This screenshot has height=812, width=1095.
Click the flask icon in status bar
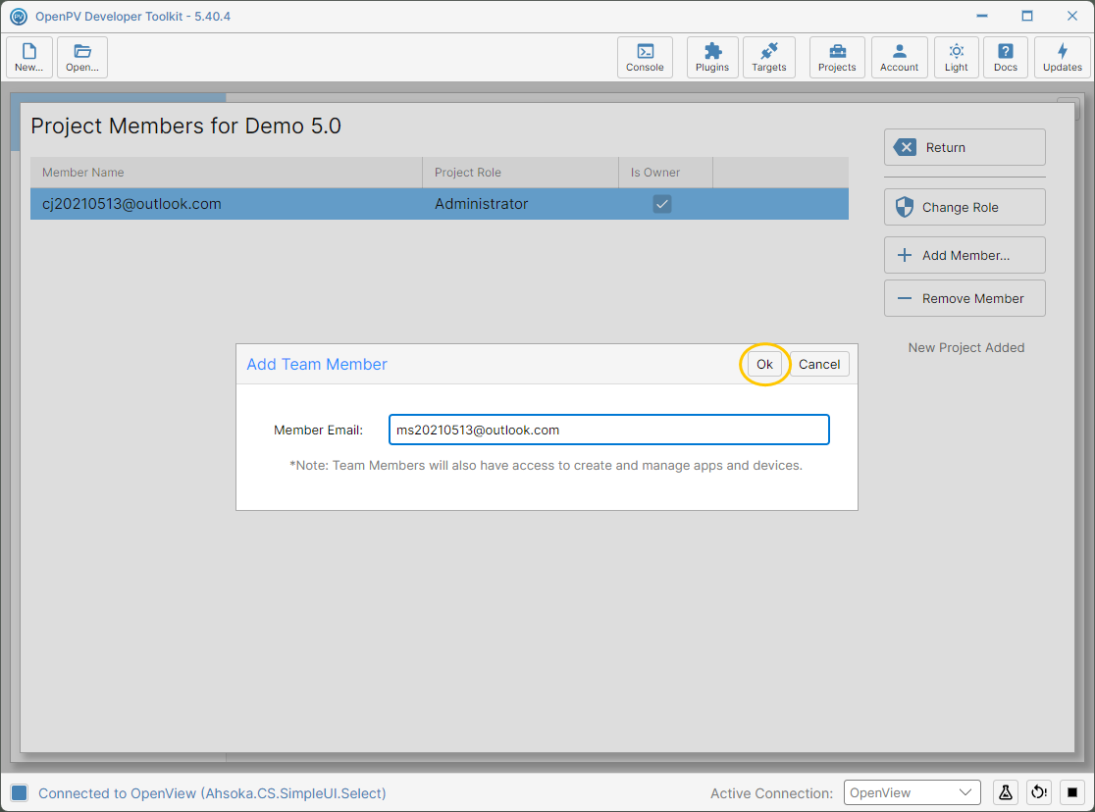coord(1006,792)
